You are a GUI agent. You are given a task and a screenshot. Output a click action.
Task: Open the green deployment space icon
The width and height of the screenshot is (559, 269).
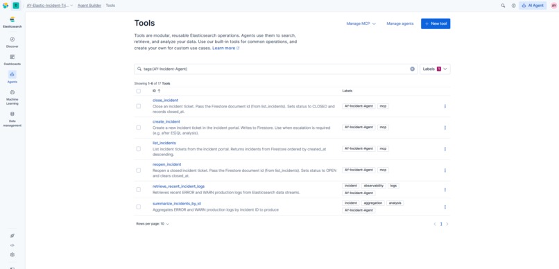16,6
